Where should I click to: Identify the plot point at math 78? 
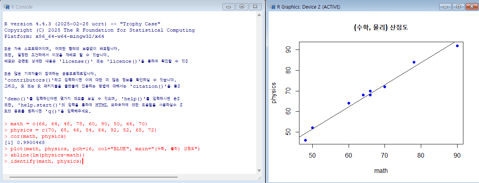[414, 62]
